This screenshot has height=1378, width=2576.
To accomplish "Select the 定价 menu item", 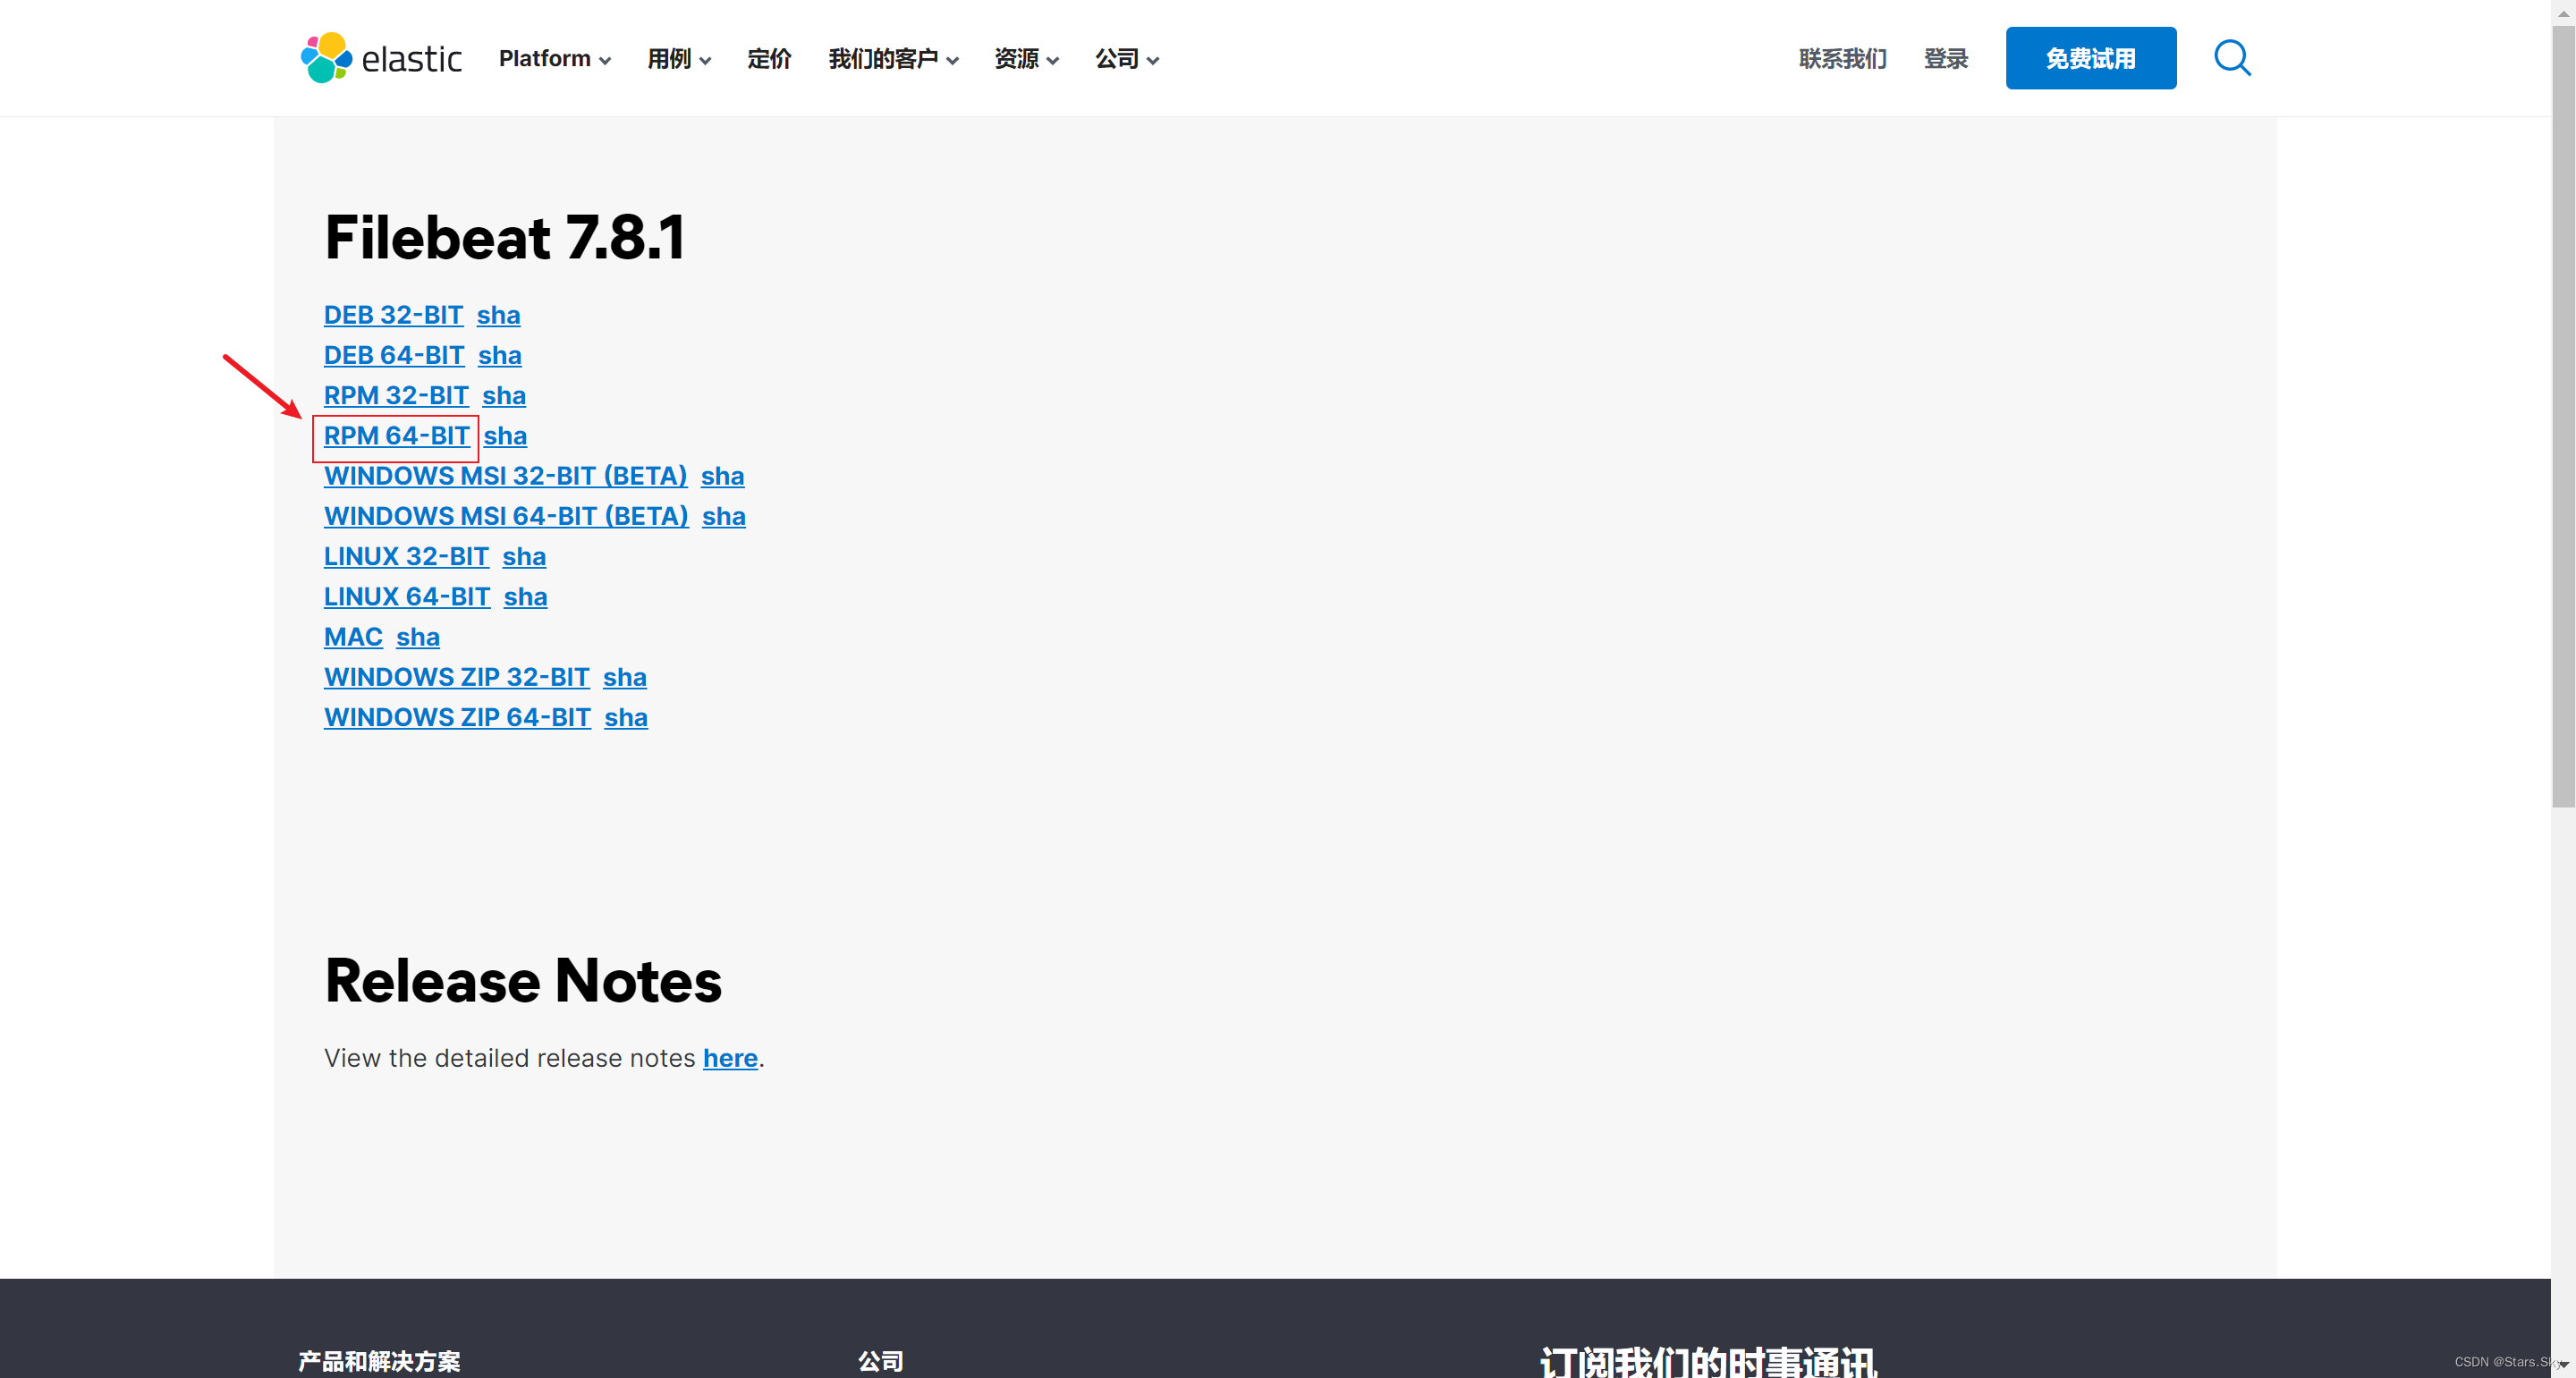I will (x=768, y=59).
